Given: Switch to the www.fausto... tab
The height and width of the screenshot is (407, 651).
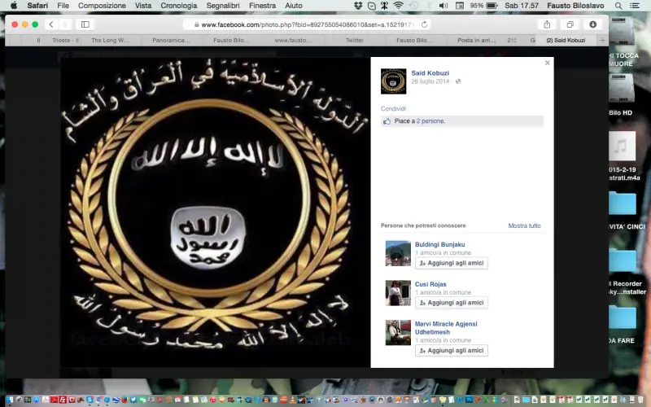Looking at the screenshot, I should pyautogui.click(x=293, y=40).
